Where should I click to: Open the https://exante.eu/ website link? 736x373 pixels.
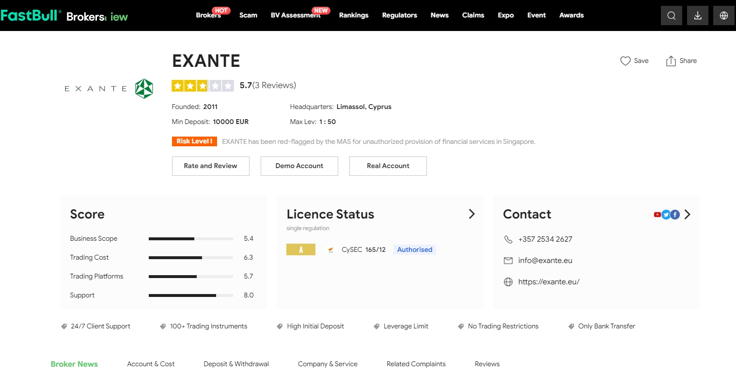click(548, 282)
